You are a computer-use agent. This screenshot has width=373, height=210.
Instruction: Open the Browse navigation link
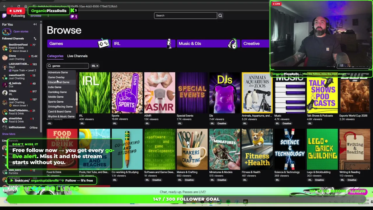pyautogui.click(x=36, y=16)
